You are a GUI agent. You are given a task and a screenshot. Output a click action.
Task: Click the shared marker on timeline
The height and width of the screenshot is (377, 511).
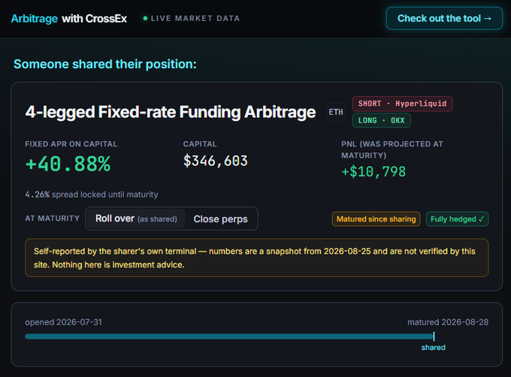click(434, 336)
